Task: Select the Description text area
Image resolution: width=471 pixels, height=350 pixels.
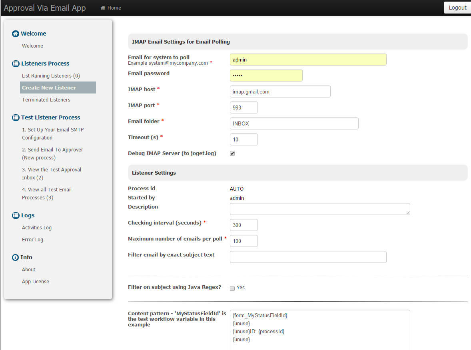Action: coord(320,209)
